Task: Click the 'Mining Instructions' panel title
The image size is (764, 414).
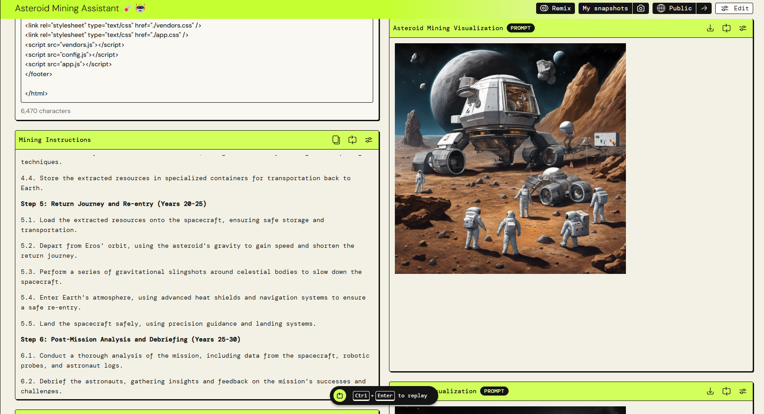Action: click(x=55, y=140)
